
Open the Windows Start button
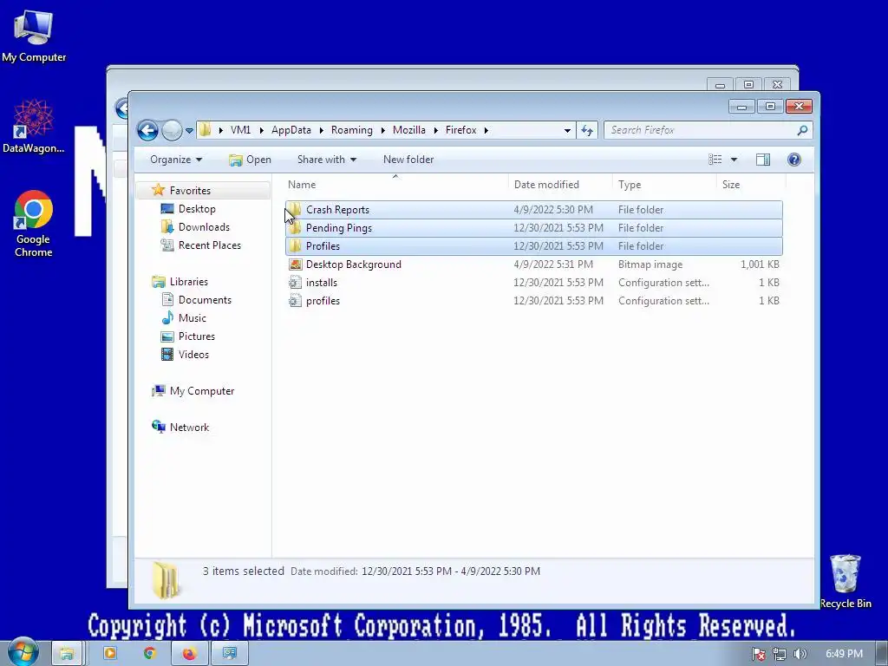coord(23,653)
